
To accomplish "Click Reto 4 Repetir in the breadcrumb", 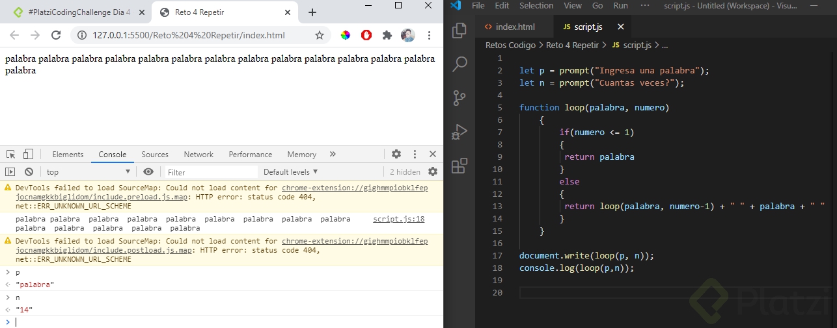I will pos(572,45).
